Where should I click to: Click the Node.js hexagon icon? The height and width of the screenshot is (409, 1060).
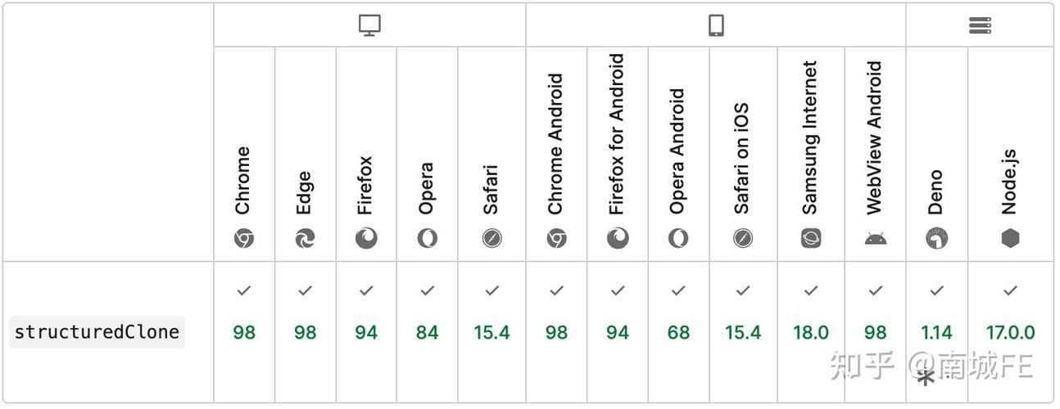[1010, 239]
